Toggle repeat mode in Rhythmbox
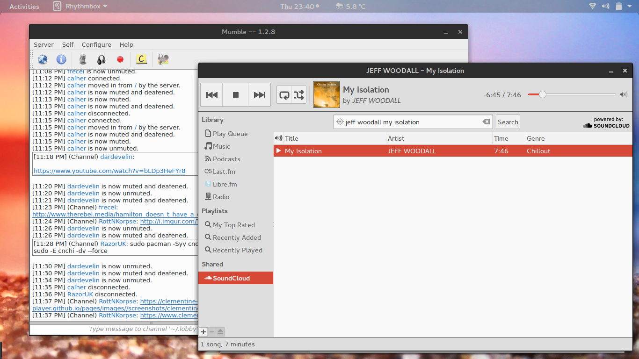 click(x=284, y=95)
